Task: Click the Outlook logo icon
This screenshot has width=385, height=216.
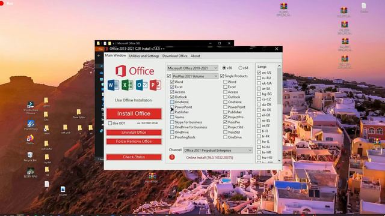Action: point(141,85)
